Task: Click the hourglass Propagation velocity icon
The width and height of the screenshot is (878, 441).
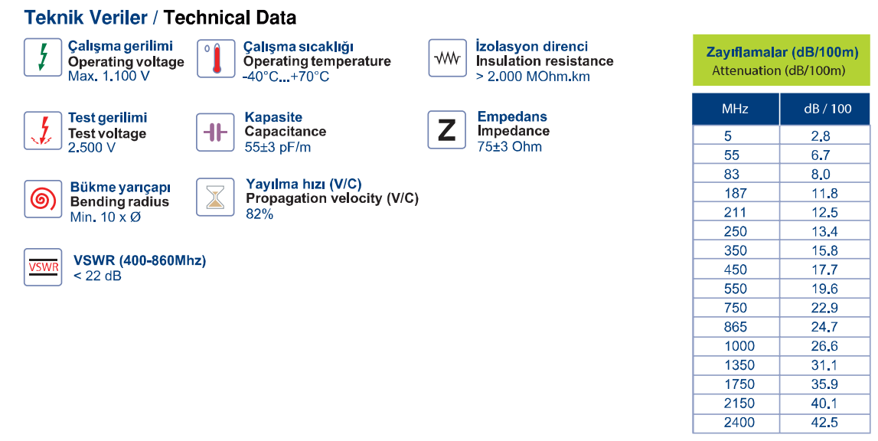Action: pos(215,198)
